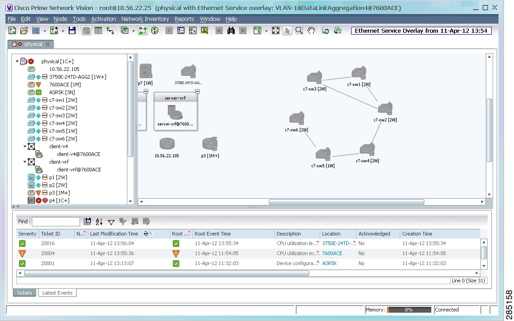This screenshot has height=321, width=514.
Task: Activate the Zoom Selection magnifier tool
Action: pyautogui.click(x=299, y=31)
